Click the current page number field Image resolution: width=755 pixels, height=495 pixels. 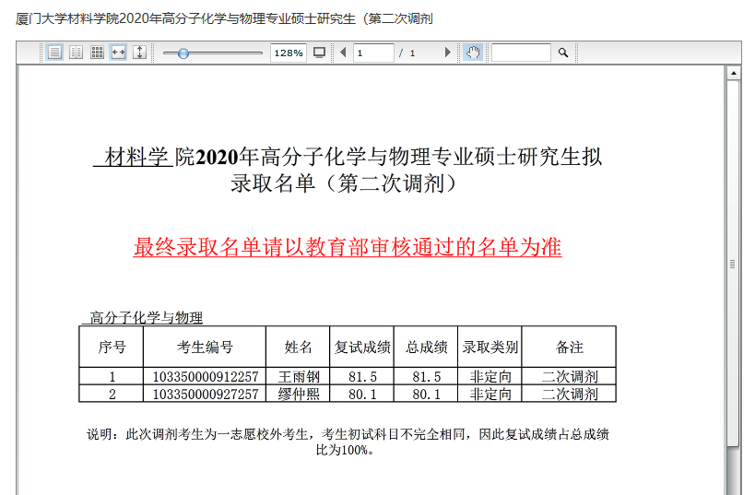pyautogui.click(x=373, y=53)
